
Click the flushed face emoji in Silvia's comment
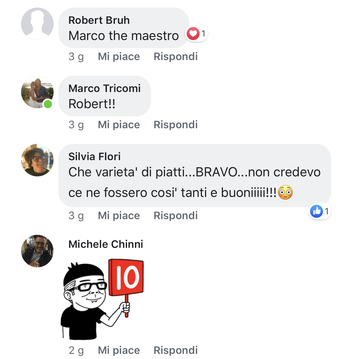[285, 193]
